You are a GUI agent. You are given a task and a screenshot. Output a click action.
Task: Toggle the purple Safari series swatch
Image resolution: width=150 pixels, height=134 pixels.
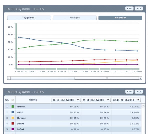13,129
